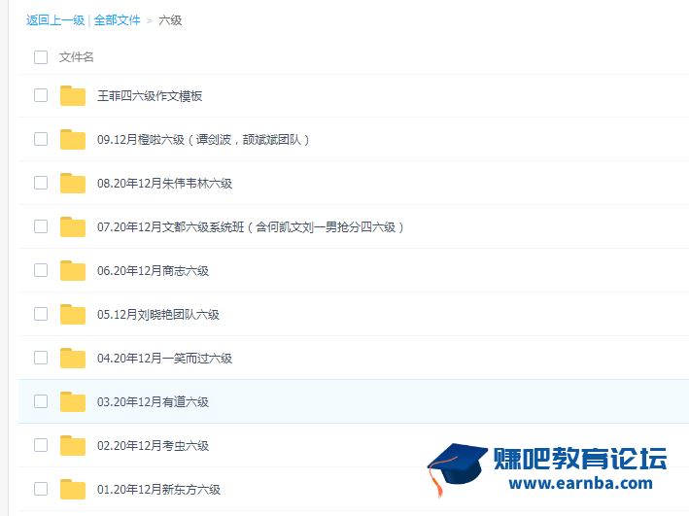Screen dimensions: 689x516
Task: Click folder icon of 王菲四六级作文模板
Action: [73, 95]
